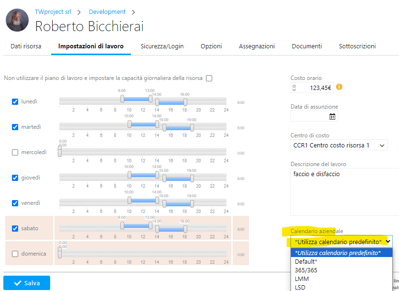Enable the mercoledì working day checkbox
Image resolution: width=399 pixels, height=291 pixels.
coord(14,152)
